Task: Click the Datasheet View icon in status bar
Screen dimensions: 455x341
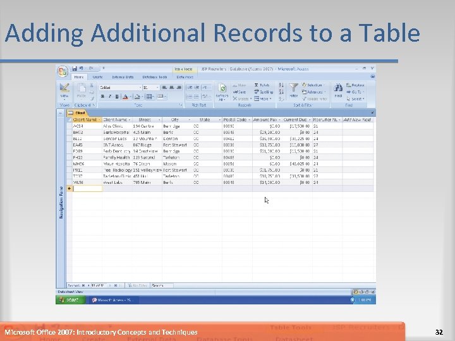Action: point(355,292)
